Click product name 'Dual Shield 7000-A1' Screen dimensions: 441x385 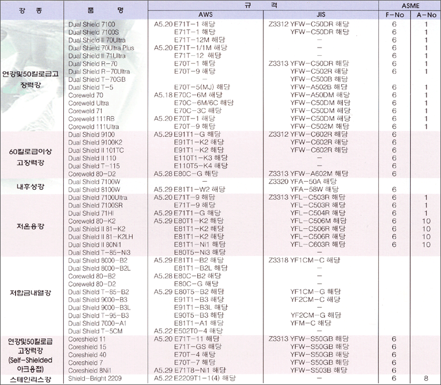[x=97, y=323]
